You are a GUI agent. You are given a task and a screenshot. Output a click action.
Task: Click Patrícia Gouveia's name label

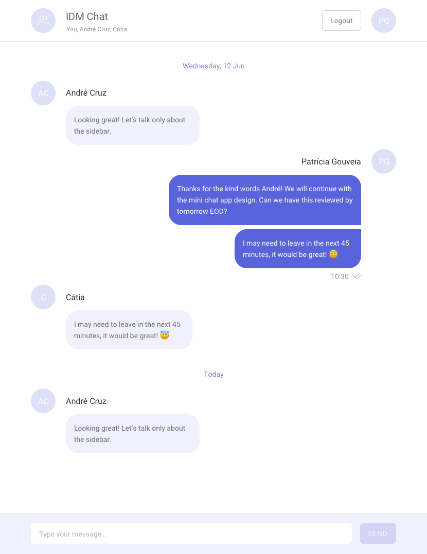pyautogui.click(x=331, y=161)
